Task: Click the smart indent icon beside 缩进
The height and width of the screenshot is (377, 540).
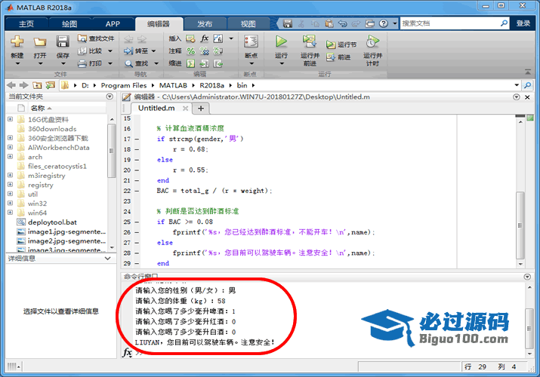Action: (190, 63)
